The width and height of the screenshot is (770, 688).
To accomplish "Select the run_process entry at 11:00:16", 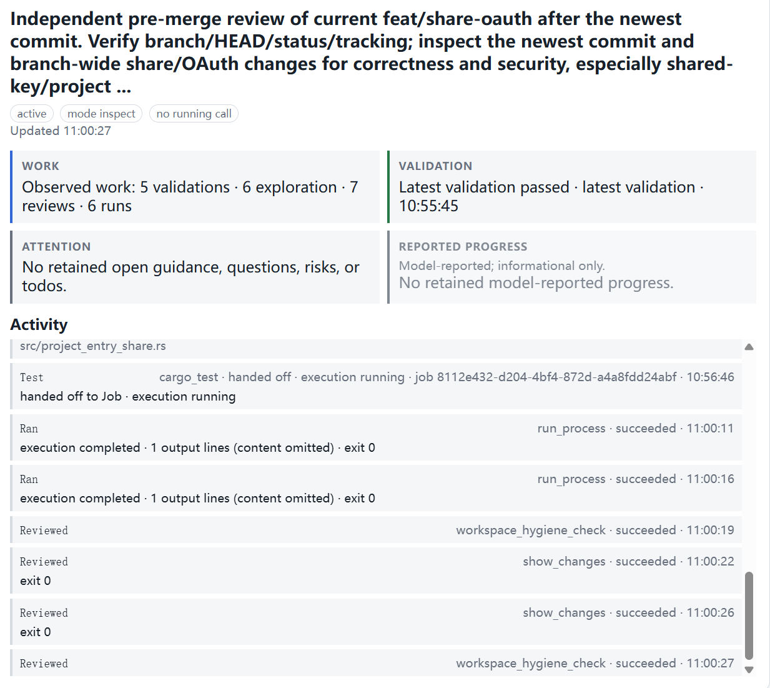I will 376,488.
